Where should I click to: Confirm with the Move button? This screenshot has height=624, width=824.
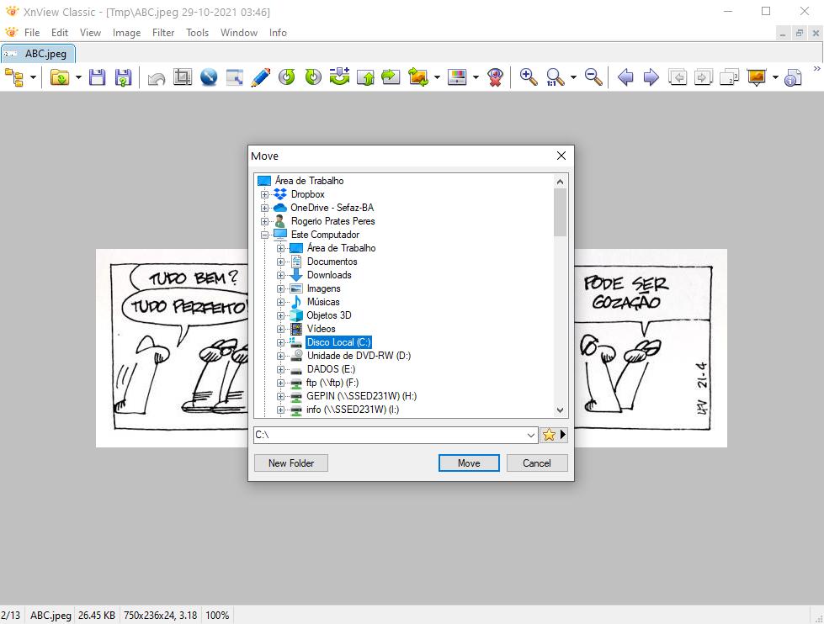point(469,463)
